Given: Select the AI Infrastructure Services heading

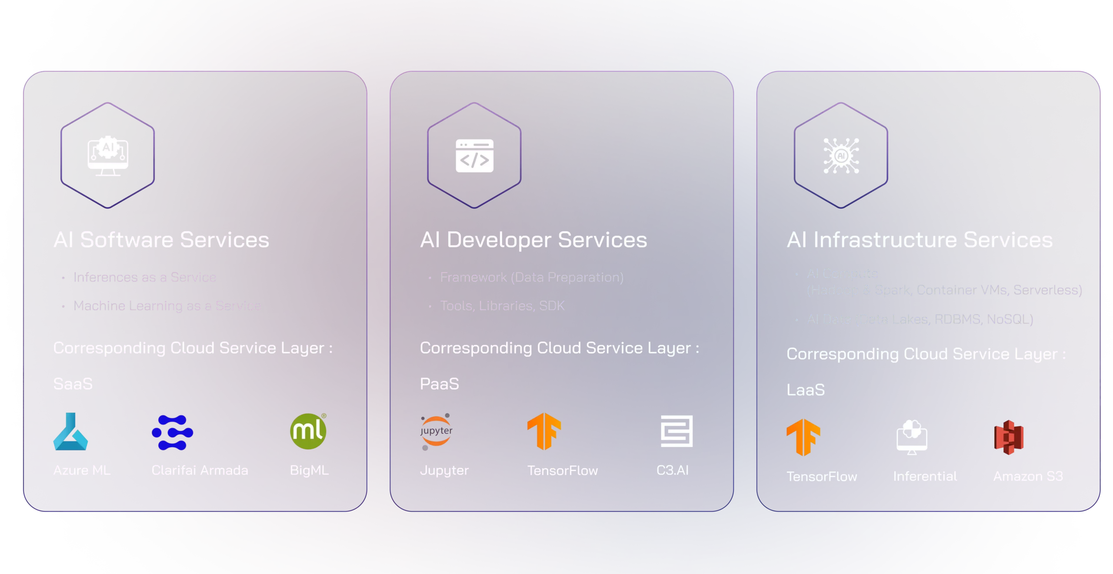Looking at the screenshot, I should [920, 240].
